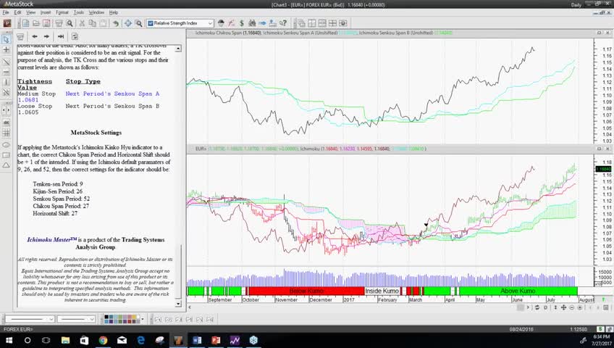Screen dimensions: 614x348
Task: Click the crosshair Choose Security icon
Action: coord(128,23)
